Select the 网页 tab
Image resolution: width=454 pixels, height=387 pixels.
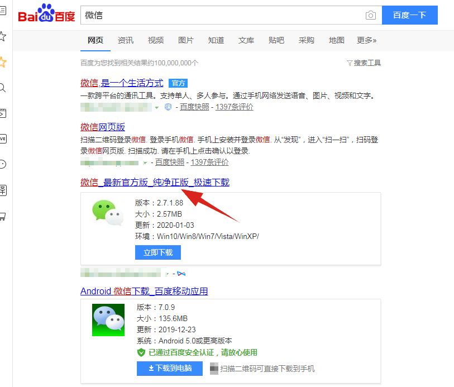coord(95,40)
